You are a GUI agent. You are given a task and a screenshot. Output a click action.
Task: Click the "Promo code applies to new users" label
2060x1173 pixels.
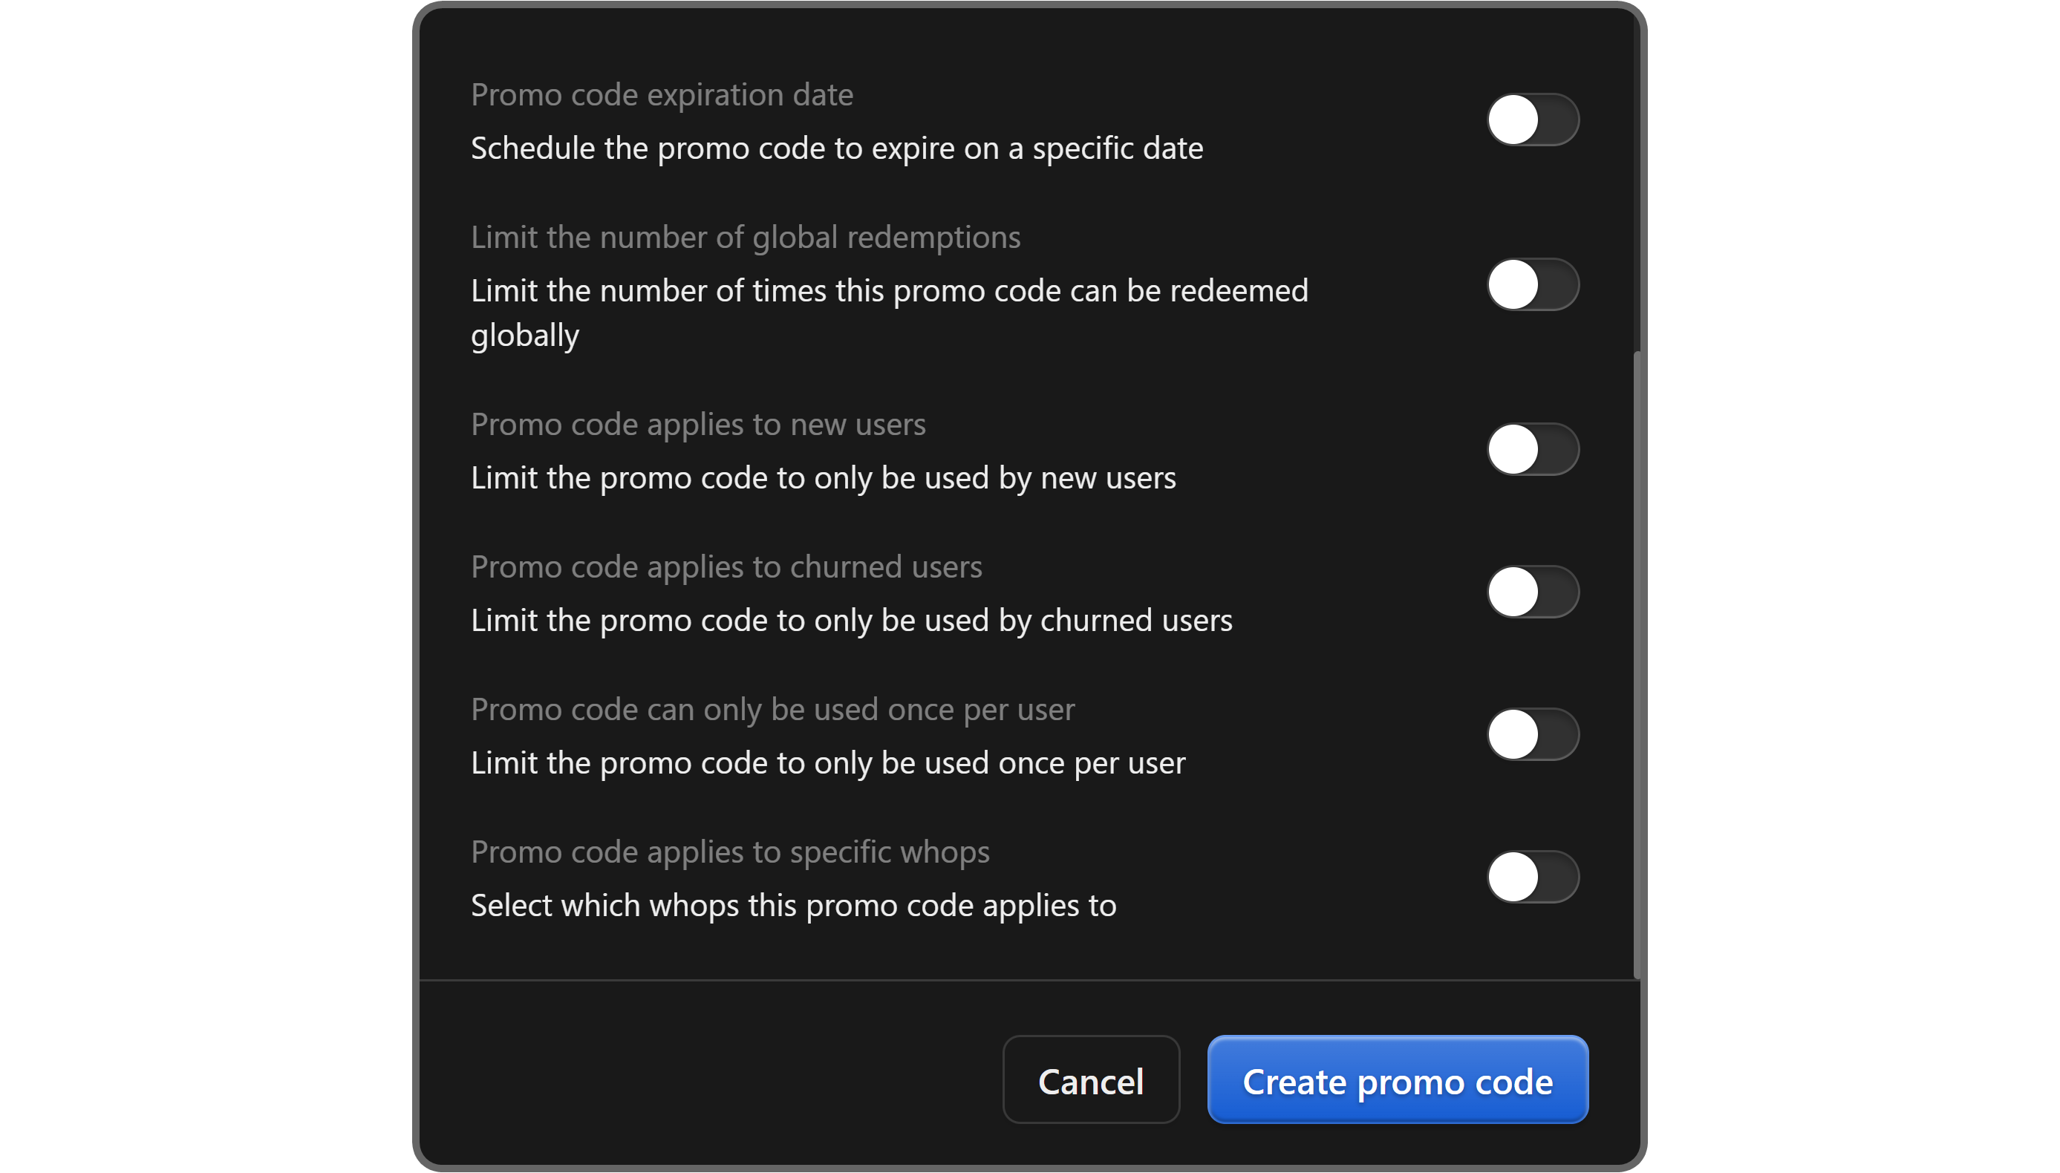point(697,425)
